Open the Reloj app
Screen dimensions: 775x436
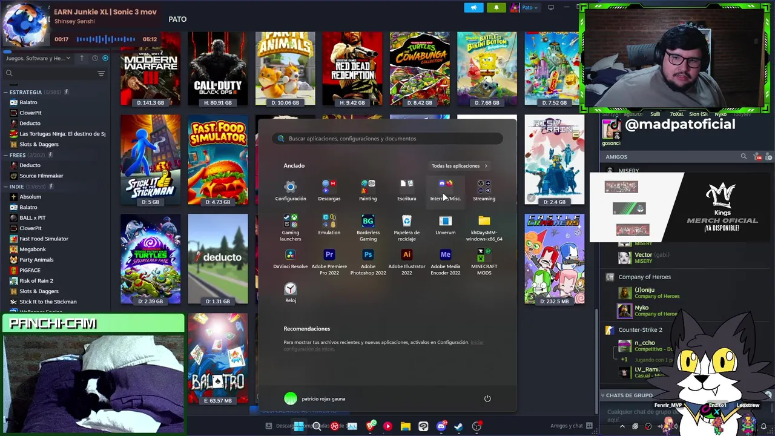coord(291,292)
